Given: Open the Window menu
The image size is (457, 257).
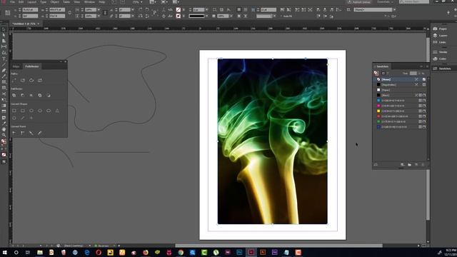Looking at the screenshot, I should [89, 2].
